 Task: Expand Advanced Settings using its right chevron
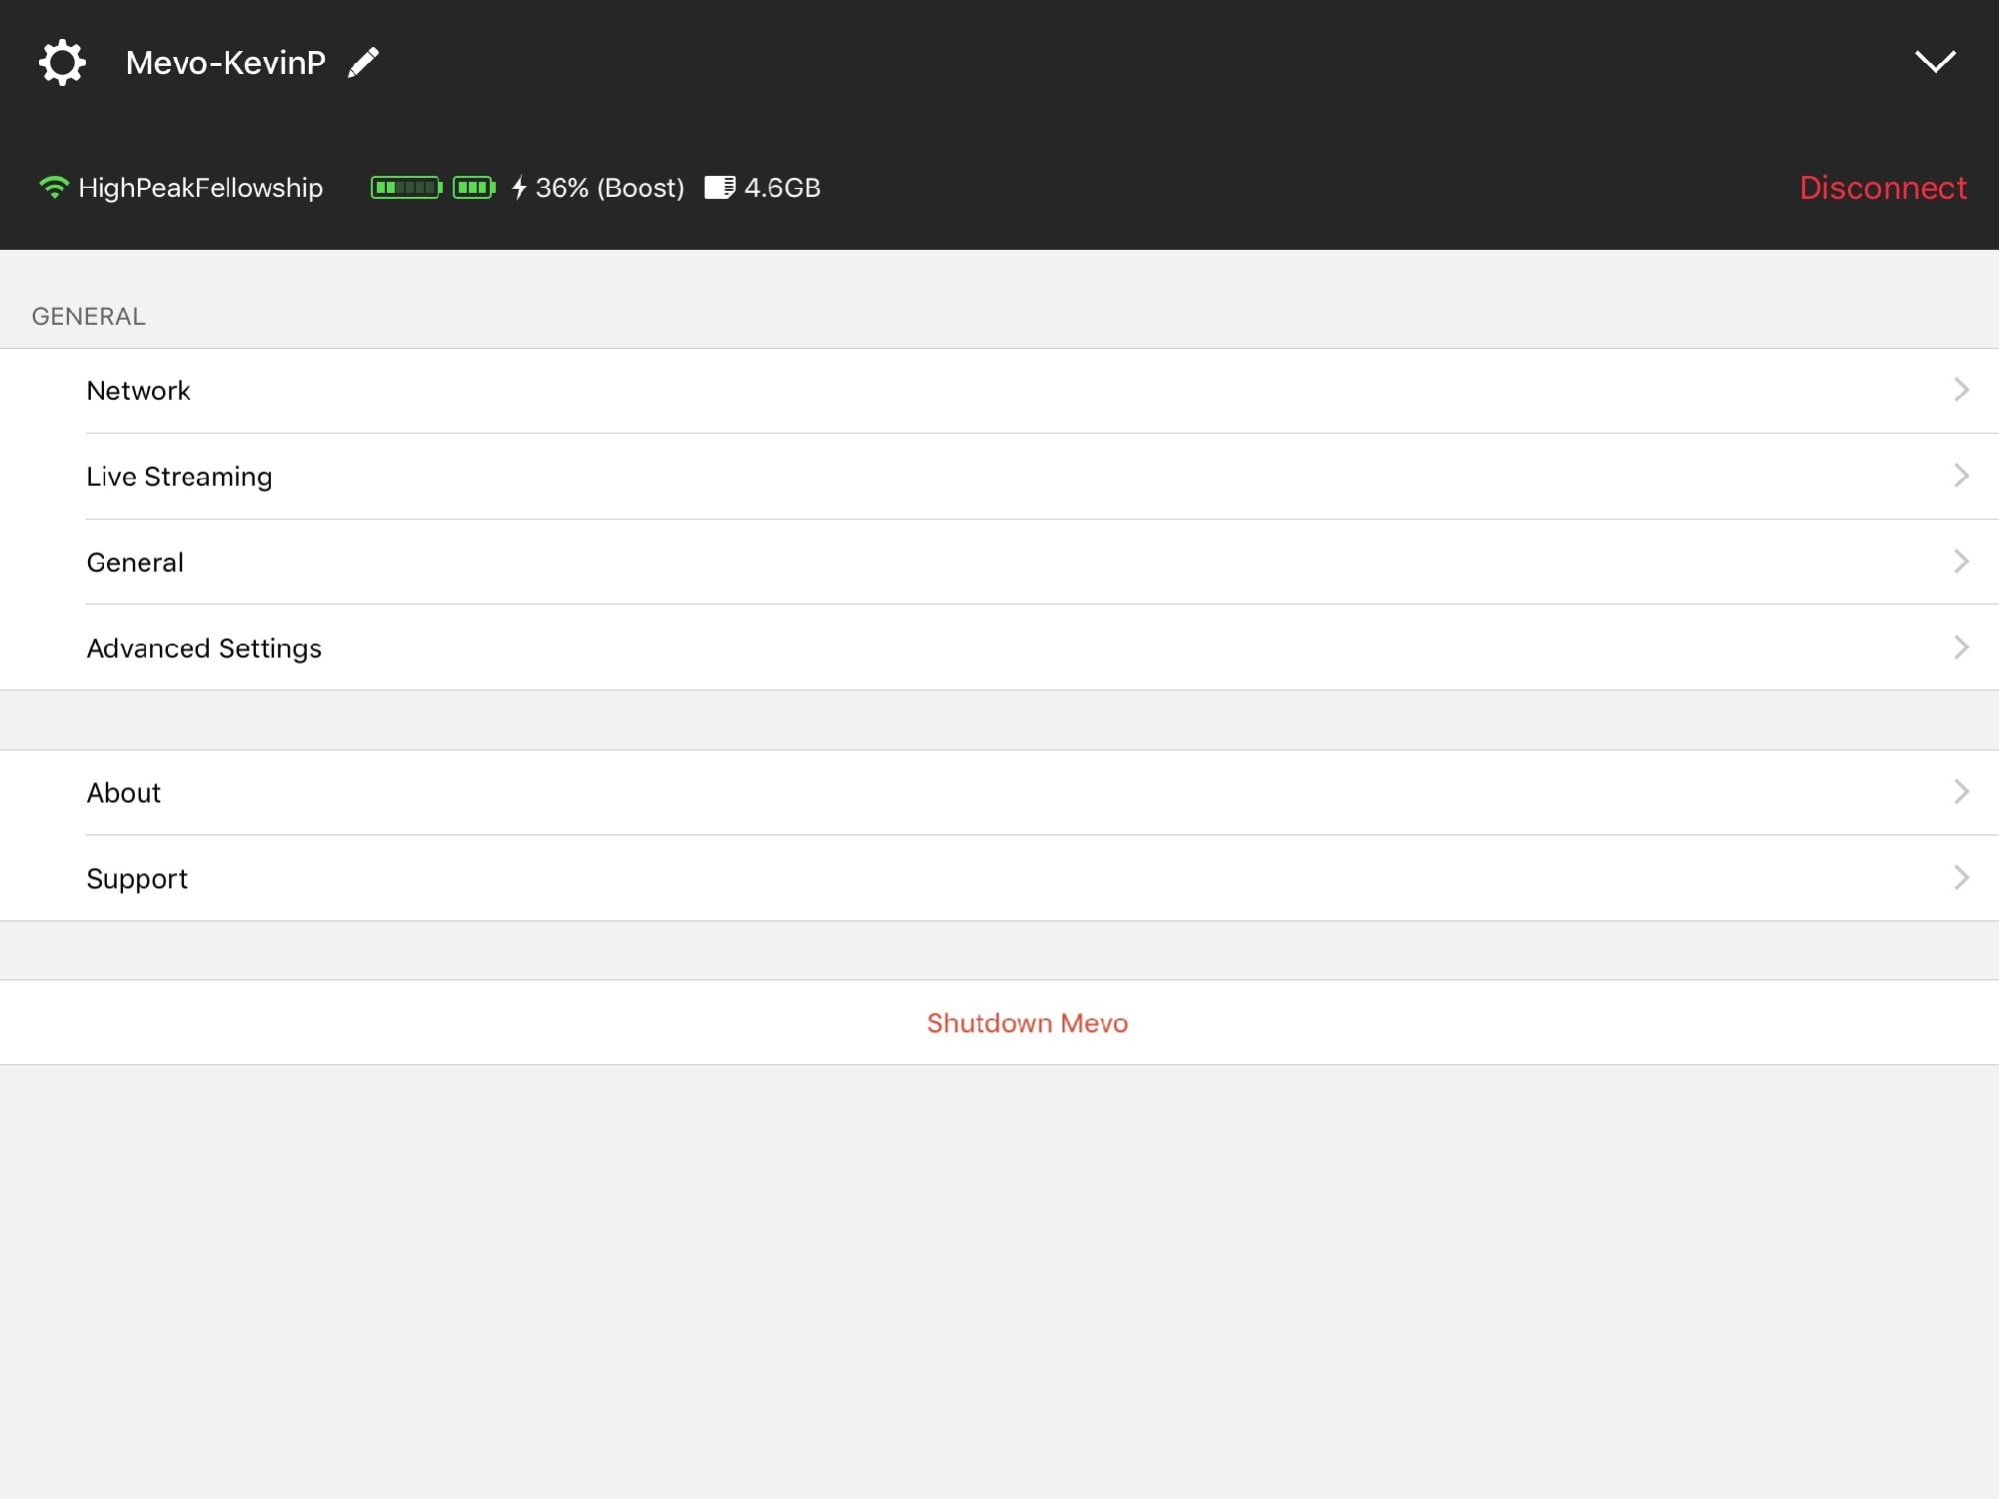click(x=1961, y=648)
